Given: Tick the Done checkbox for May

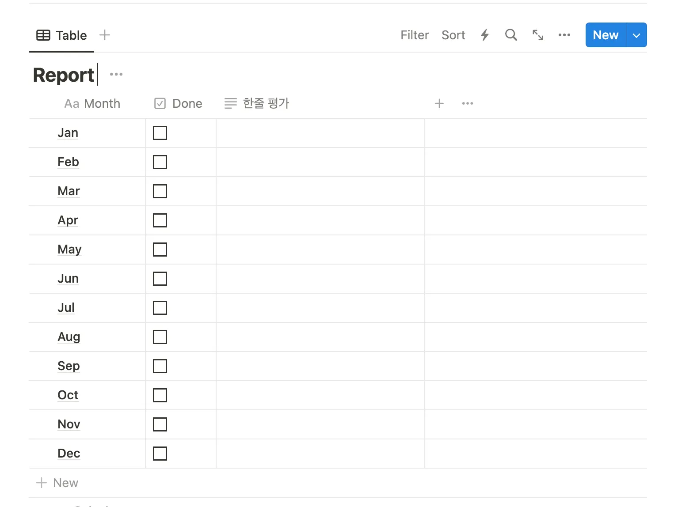Looking at the screenshot, I should coord(160,250).
